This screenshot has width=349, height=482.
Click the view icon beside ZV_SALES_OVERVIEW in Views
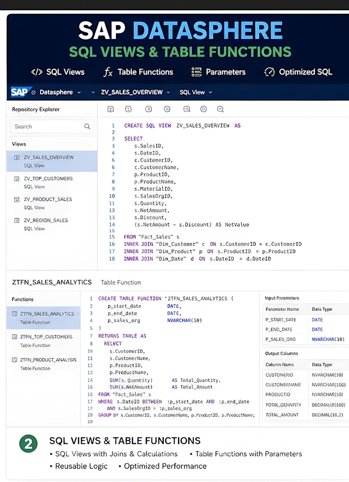pos(17,157)
